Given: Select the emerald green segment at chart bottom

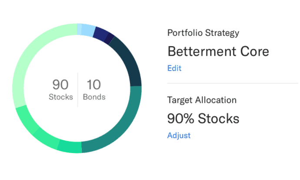Looking at the screenshot, I should pos(70,147).
